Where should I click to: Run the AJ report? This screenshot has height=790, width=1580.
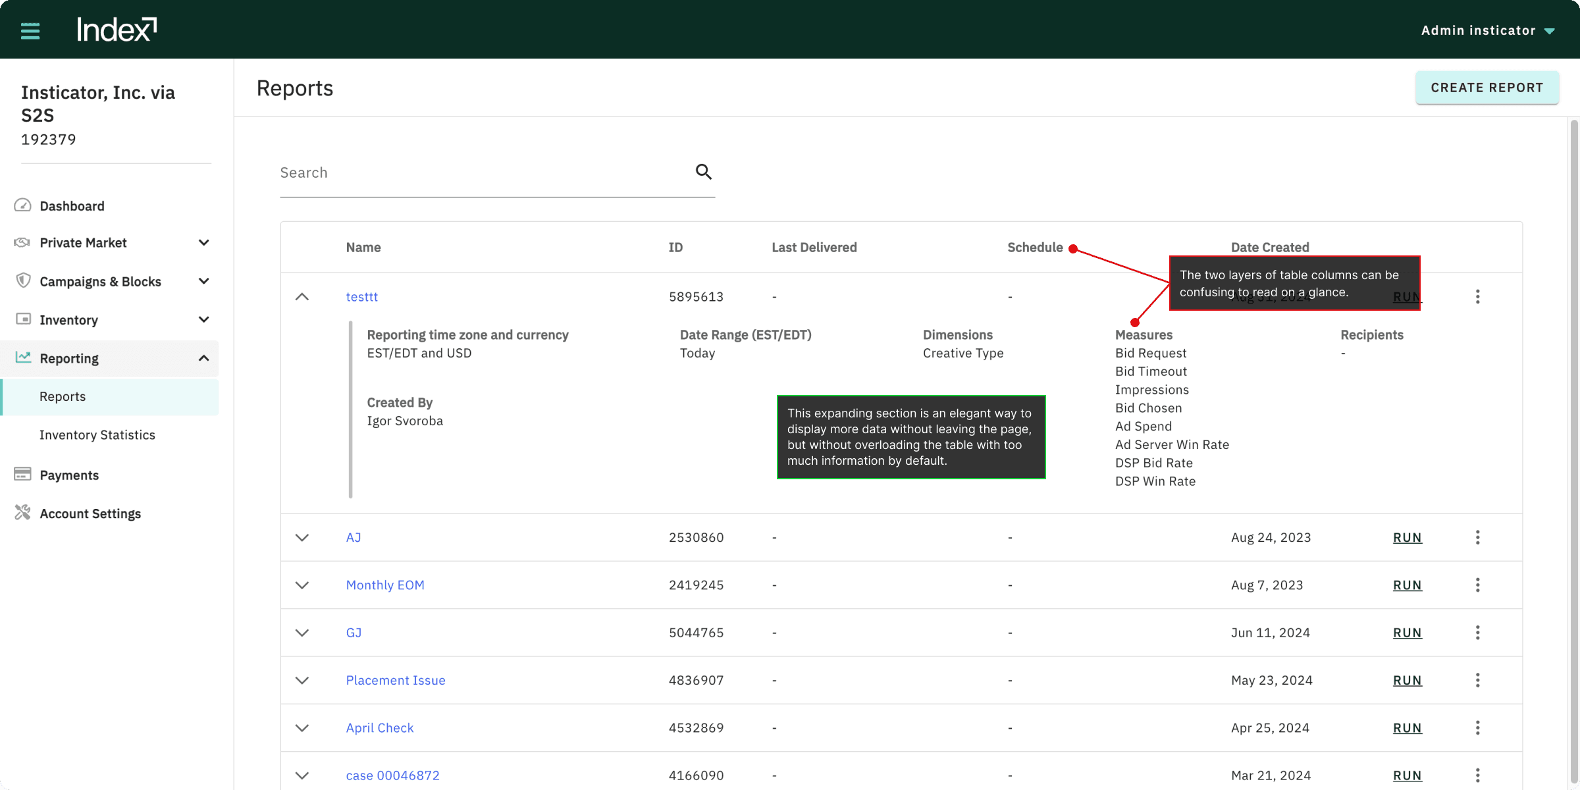point(1408,537)
